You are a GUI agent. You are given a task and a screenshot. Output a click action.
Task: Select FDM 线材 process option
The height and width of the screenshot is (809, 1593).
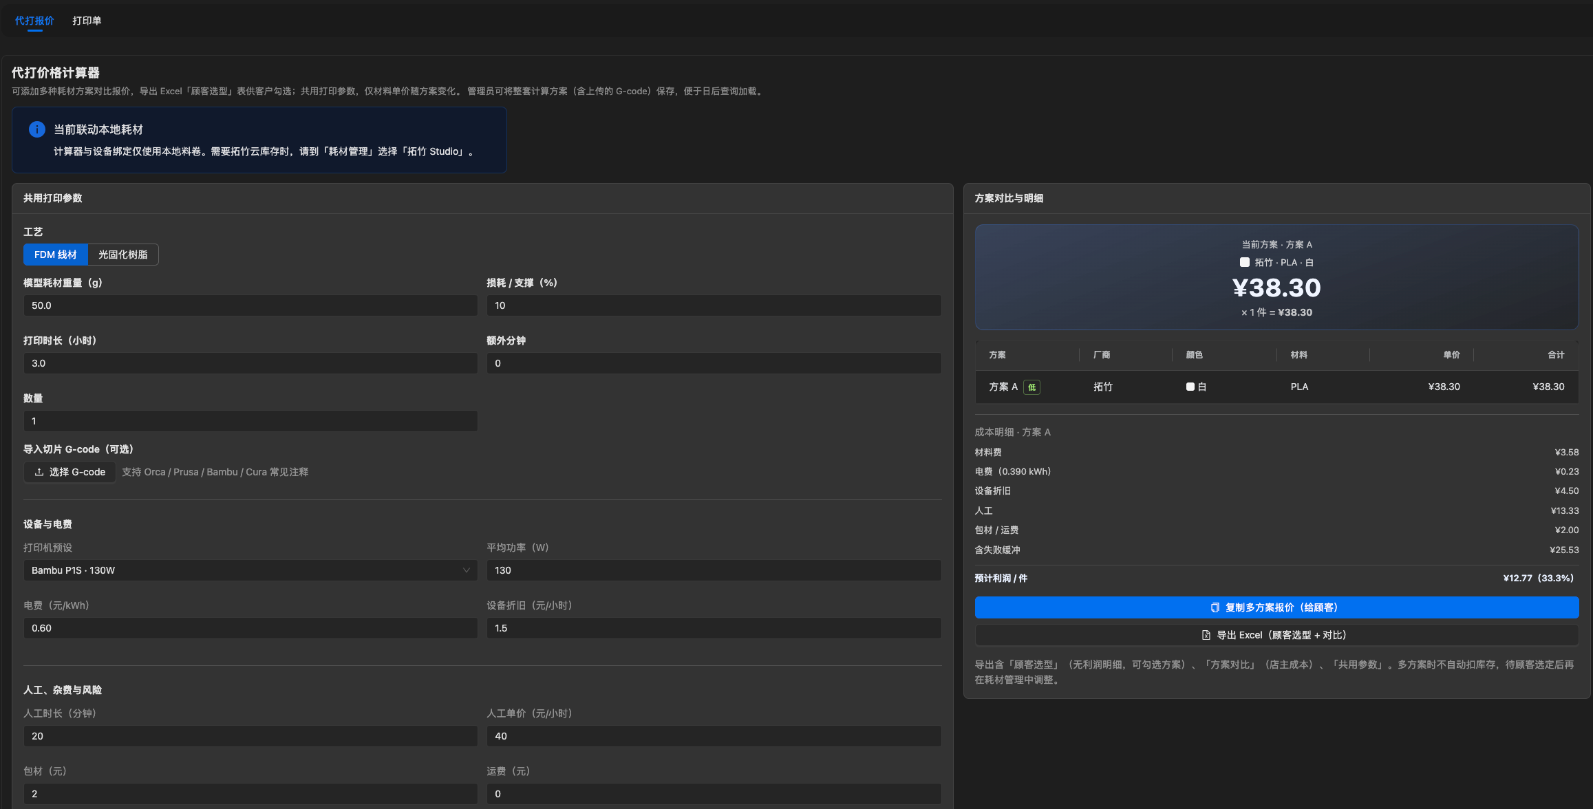(x=56, y=255)
